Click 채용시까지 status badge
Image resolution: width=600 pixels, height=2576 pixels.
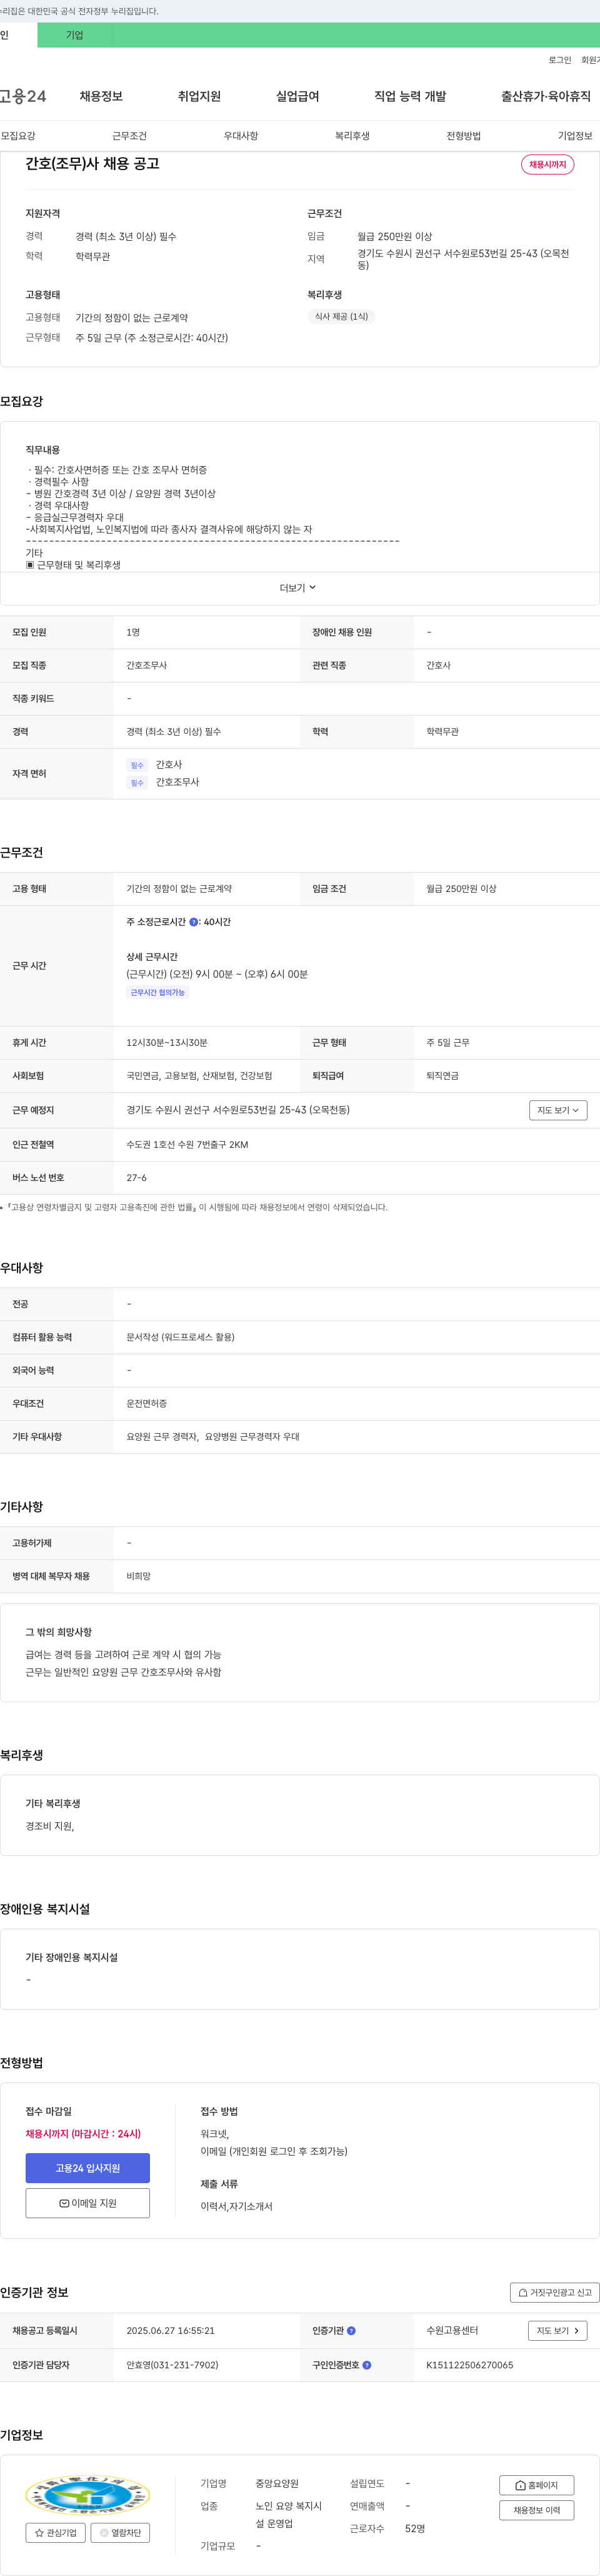[x=547, y=164]
